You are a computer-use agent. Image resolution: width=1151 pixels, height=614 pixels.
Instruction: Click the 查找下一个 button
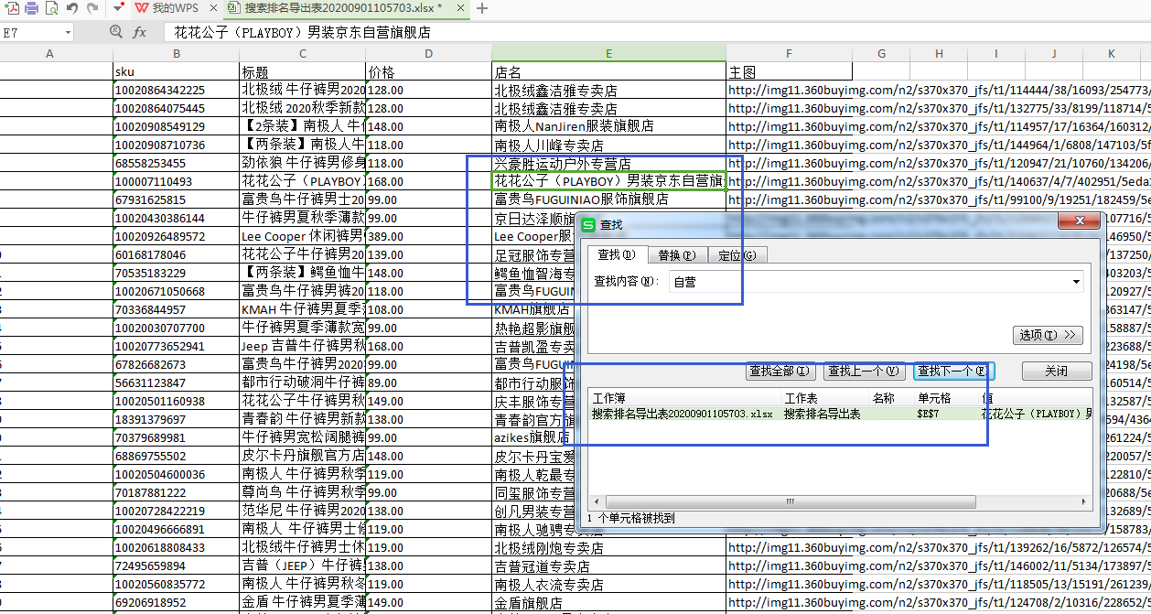952,372
